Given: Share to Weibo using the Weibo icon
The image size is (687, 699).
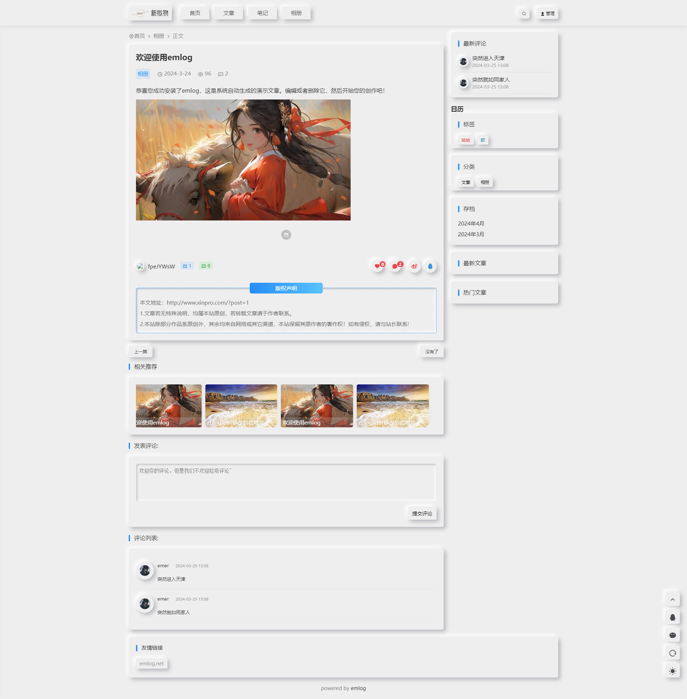Looking at the screenshot, I should click(x=414, y=266).
